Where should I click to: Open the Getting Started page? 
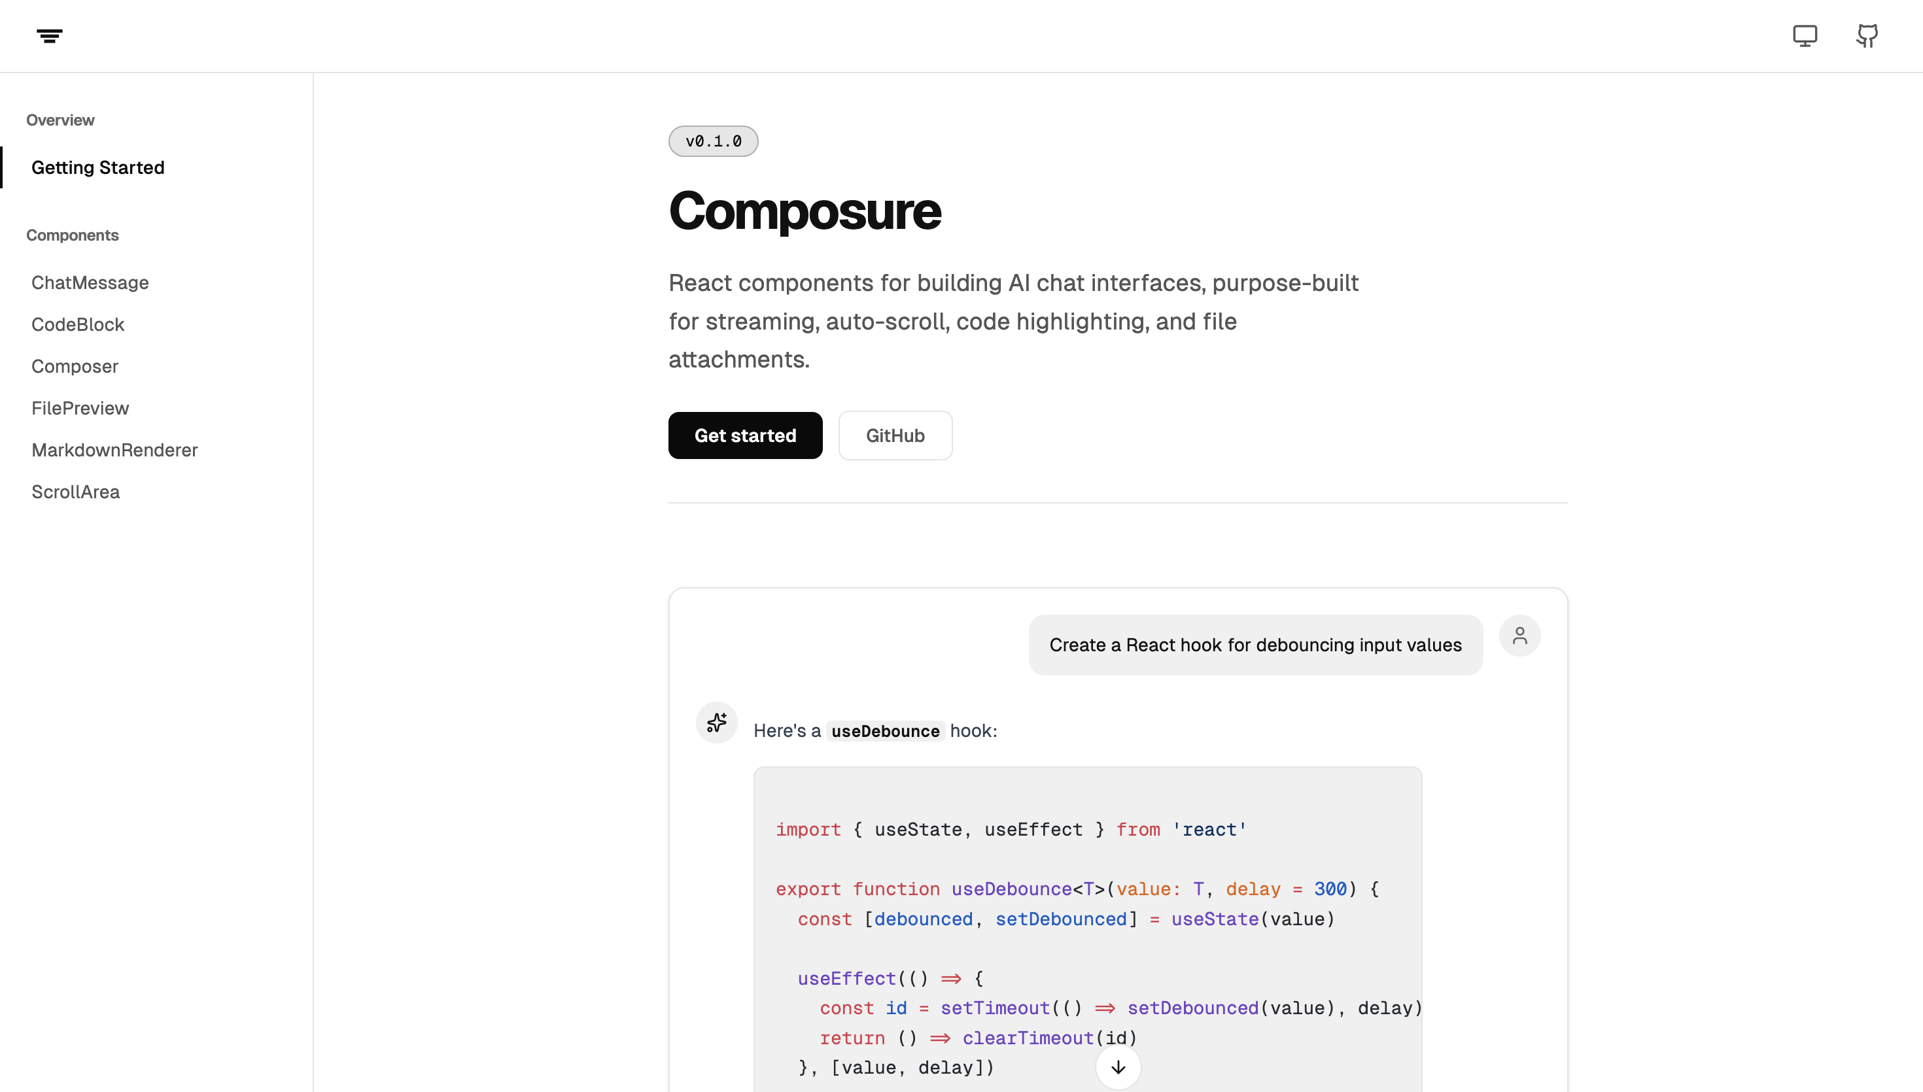[x=97, y=167]
